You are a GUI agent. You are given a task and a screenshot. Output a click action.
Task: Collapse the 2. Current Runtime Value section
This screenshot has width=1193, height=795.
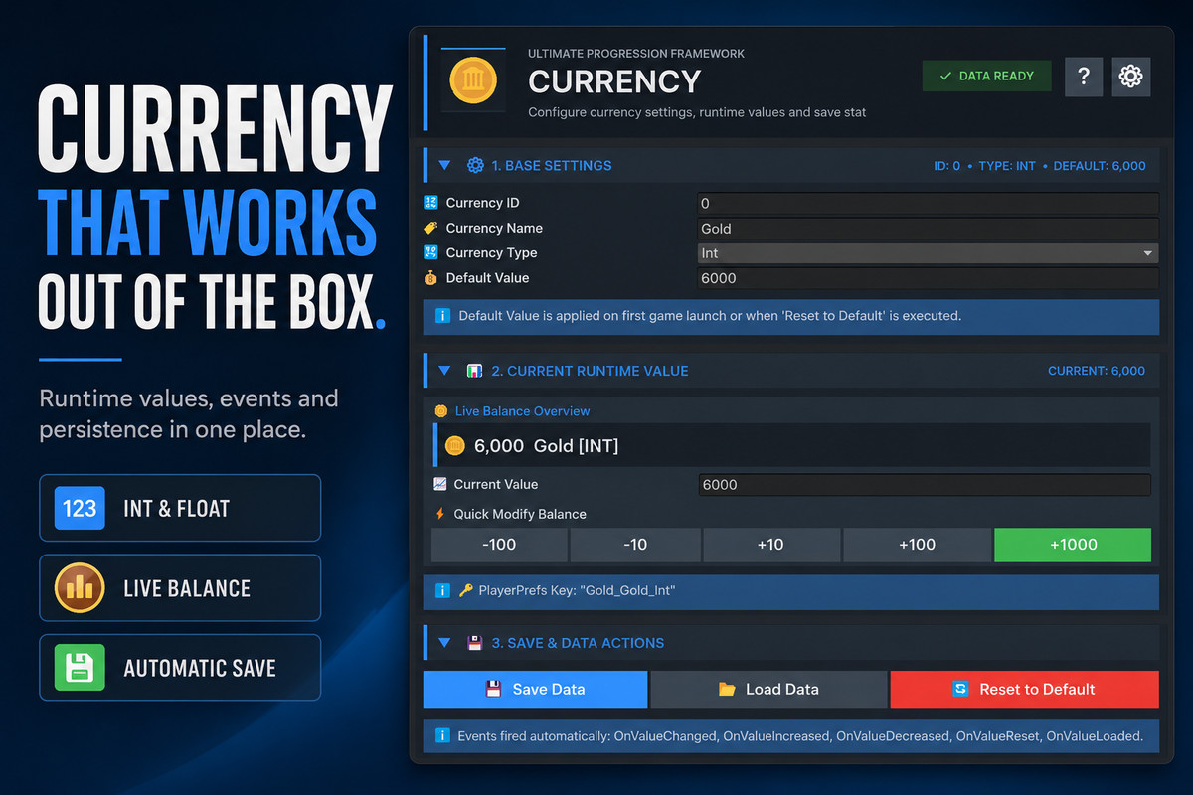(444, 371)
